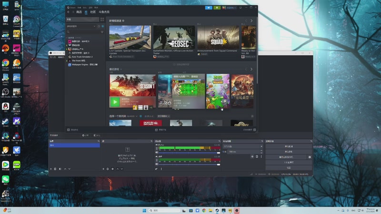
Task: Open virtual camera settings gear in OBS controls
Action: pyautogui.click(x=310, y=157)
